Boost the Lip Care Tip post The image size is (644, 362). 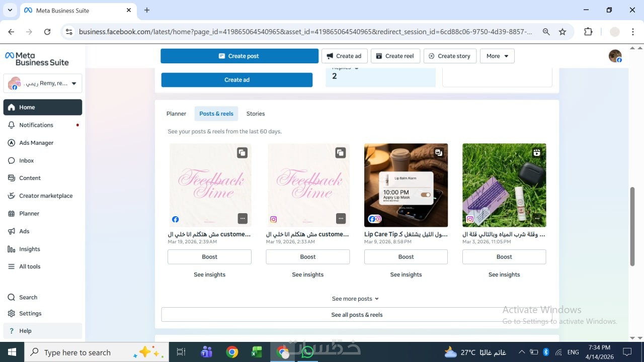[x=406, y=257]
